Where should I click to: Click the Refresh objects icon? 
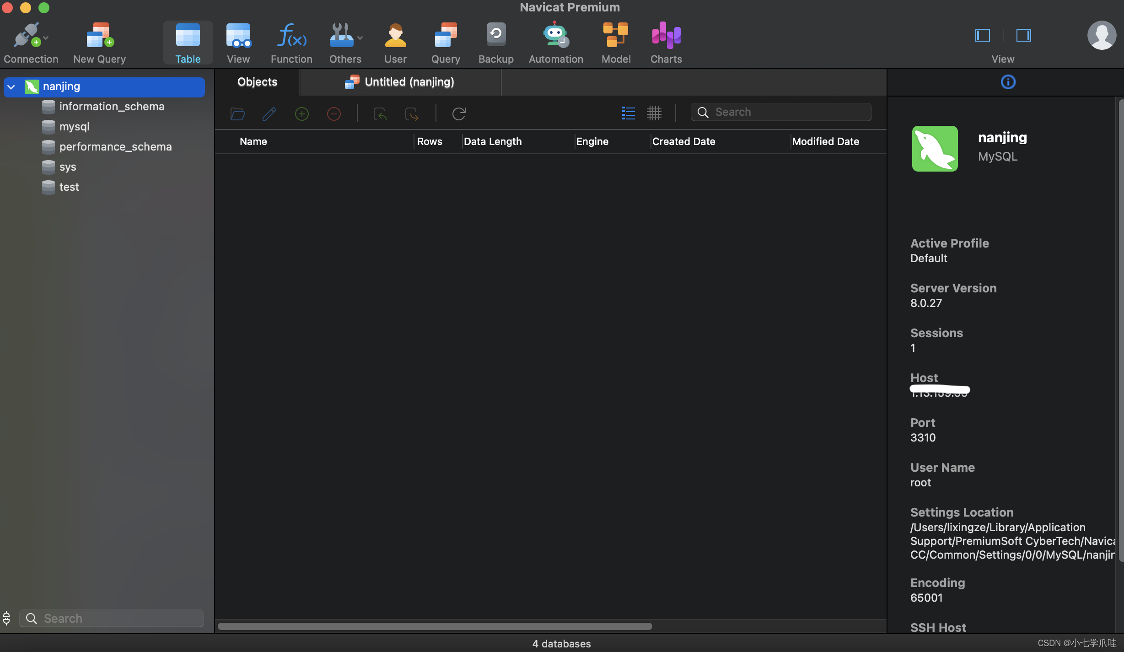coord(459,113)
